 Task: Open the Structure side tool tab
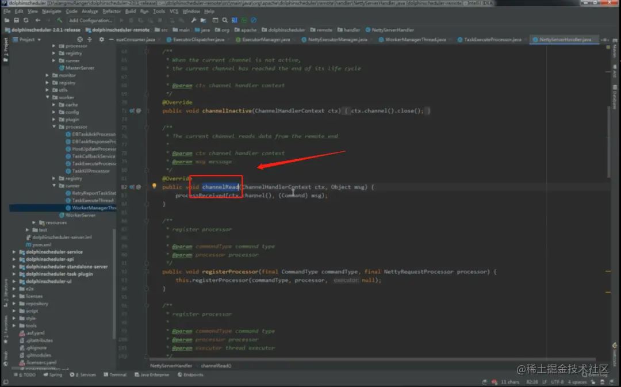coord(6,292)
